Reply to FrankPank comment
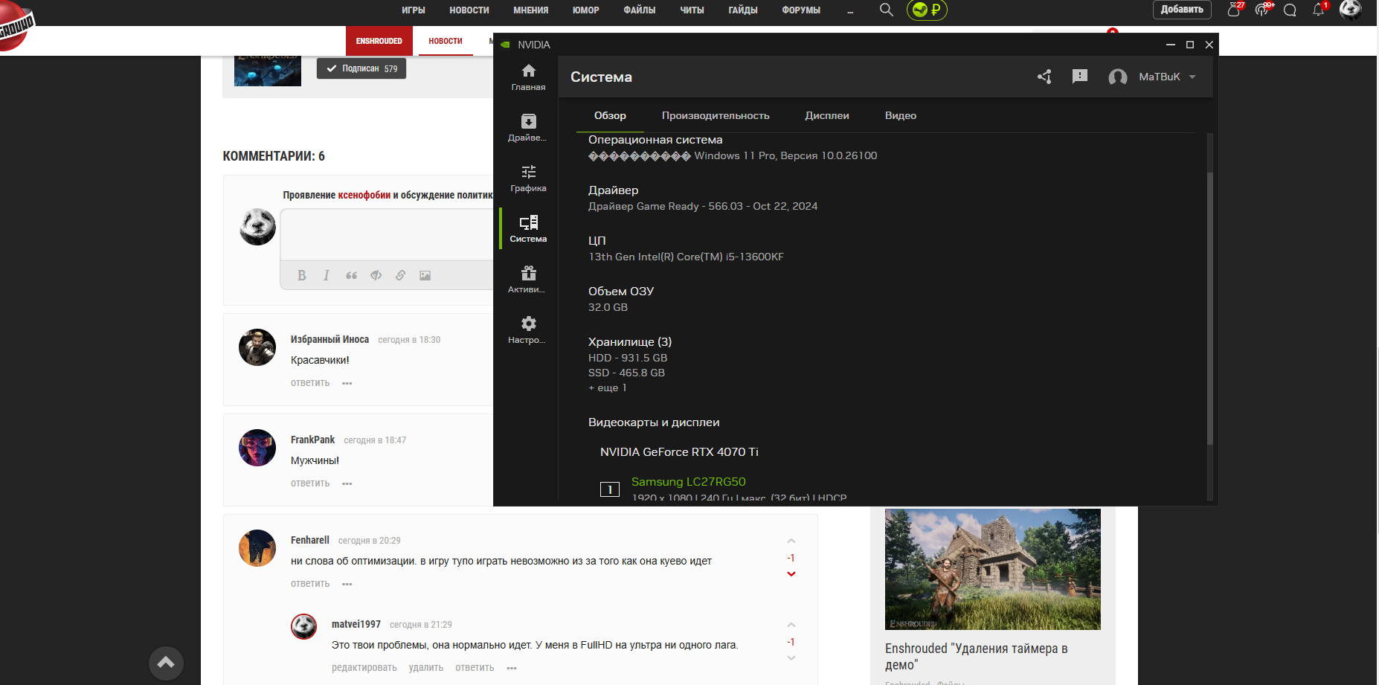The height and width of the screenshot is (685, 1379). [x=310, y=483]
